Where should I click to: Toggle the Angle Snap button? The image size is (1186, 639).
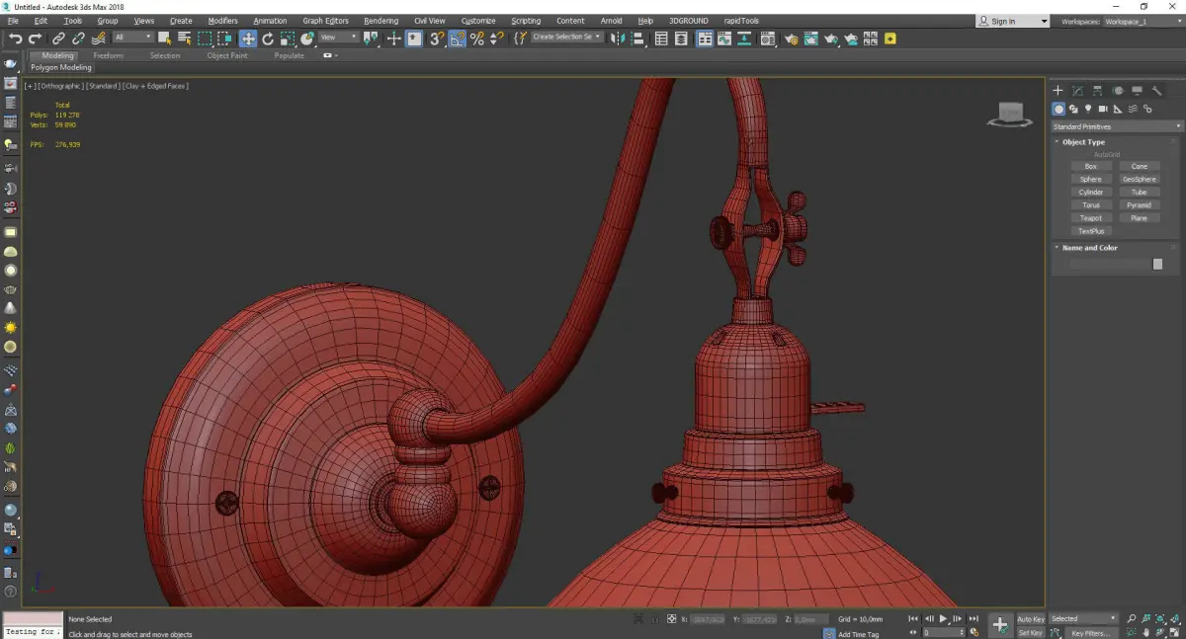[x=458, y=39]
